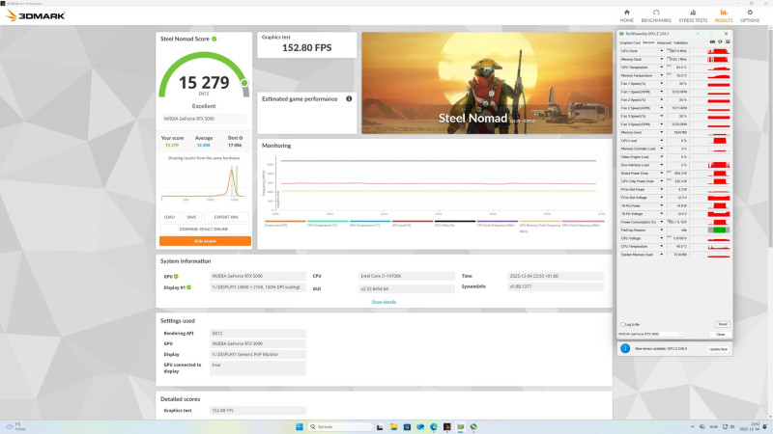The height and width of the screenshot is (434, 773).
Task: Expand the Memory Temperature sensor dropdown
Action: (662, 75)
